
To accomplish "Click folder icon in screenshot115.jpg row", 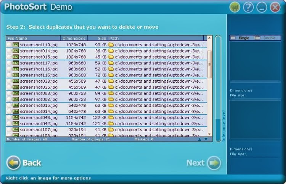I will 111,75.
